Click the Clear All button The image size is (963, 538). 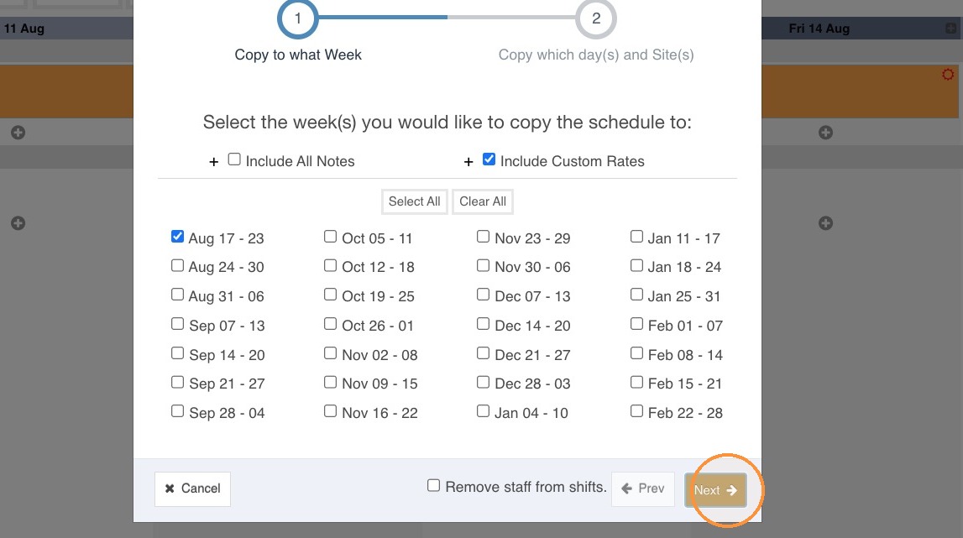pos(483,201)
